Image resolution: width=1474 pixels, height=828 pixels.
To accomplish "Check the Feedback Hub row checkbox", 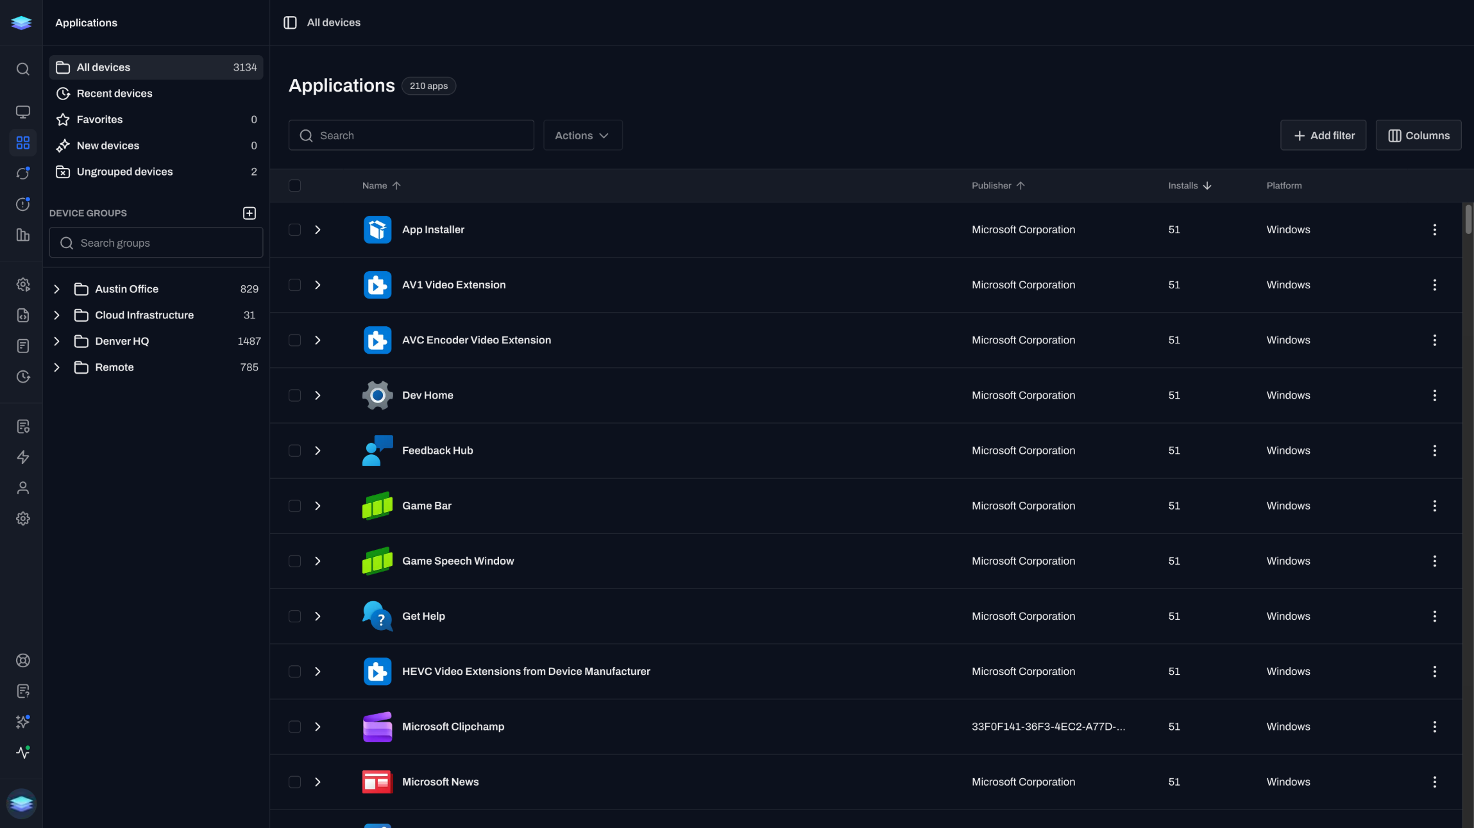I will 294,451.
